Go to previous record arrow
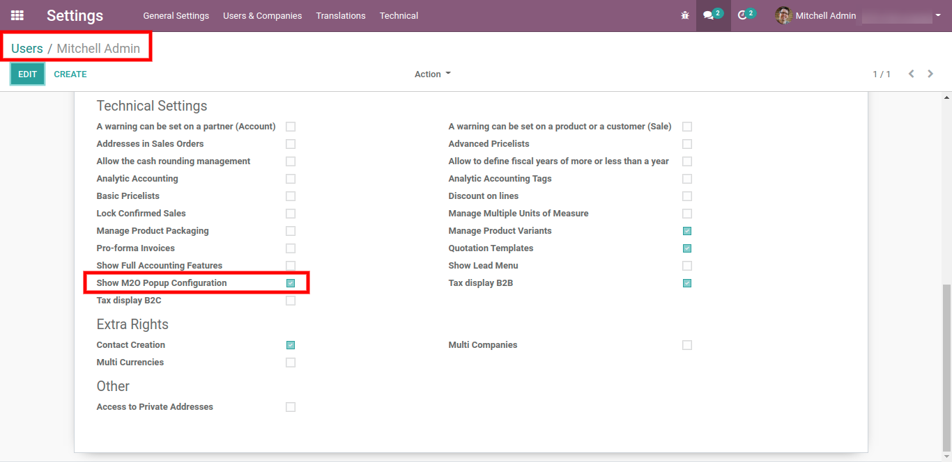The image size is (952, 462). point(911,74)
